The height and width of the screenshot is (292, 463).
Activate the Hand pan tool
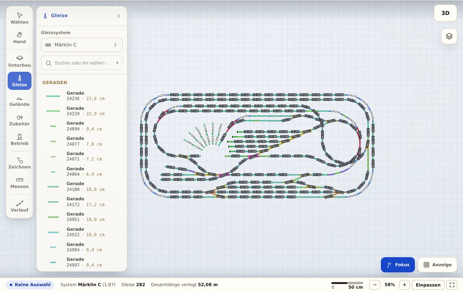pos(20,38)
